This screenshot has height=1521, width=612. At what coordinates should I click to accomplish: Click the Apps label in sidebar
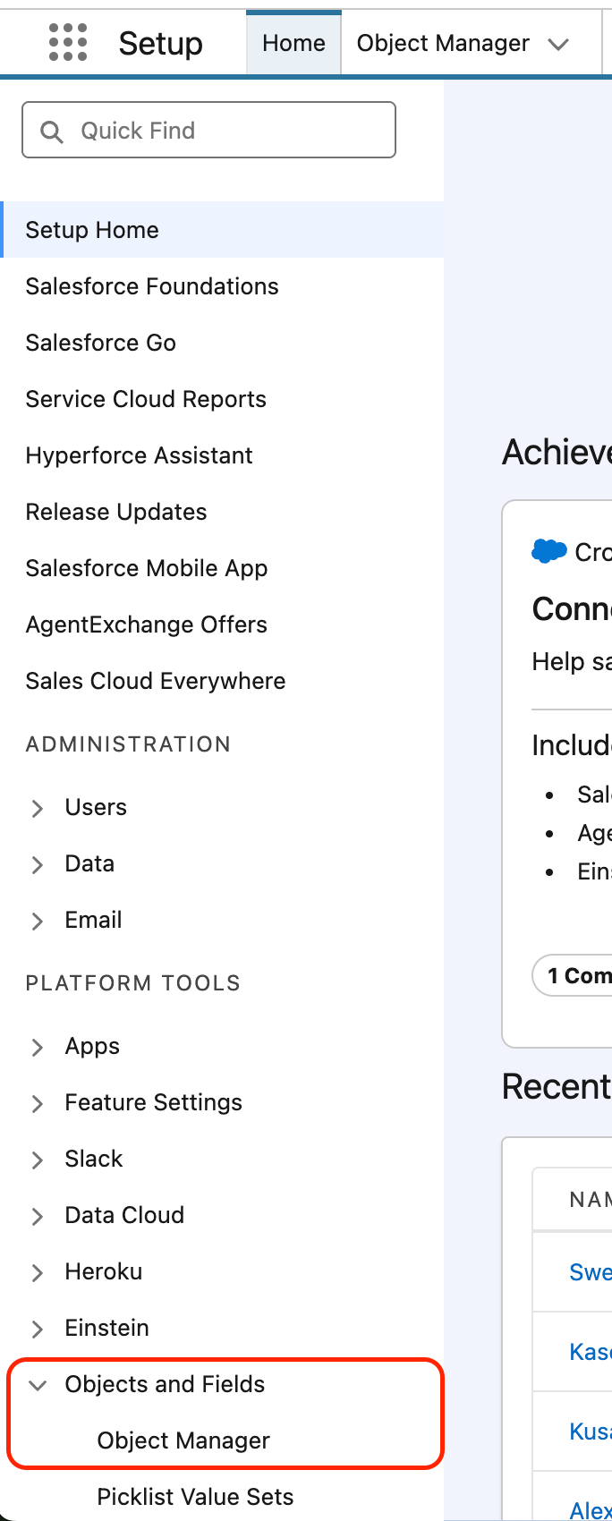[x=92, y=1046]
